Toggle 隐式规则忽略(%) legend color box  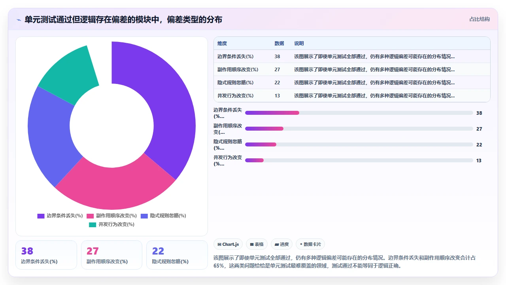coord(144,216)
